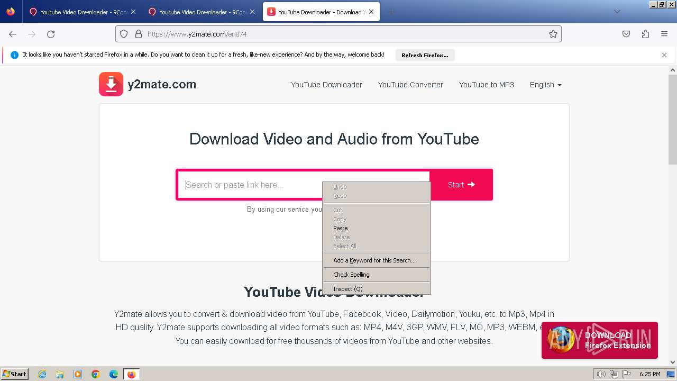Close the second 9Convert tab
Screen dimensions: 677x381
click(x=252, y=12)
